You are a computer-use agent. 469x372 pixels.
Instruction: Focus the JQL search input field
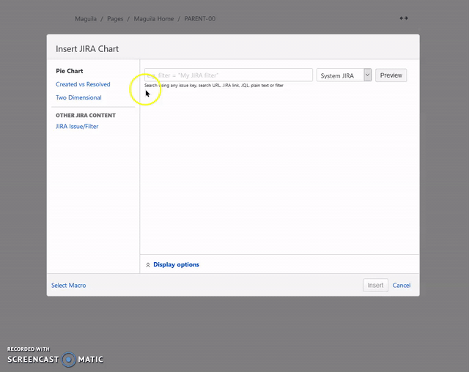[229, 75]
